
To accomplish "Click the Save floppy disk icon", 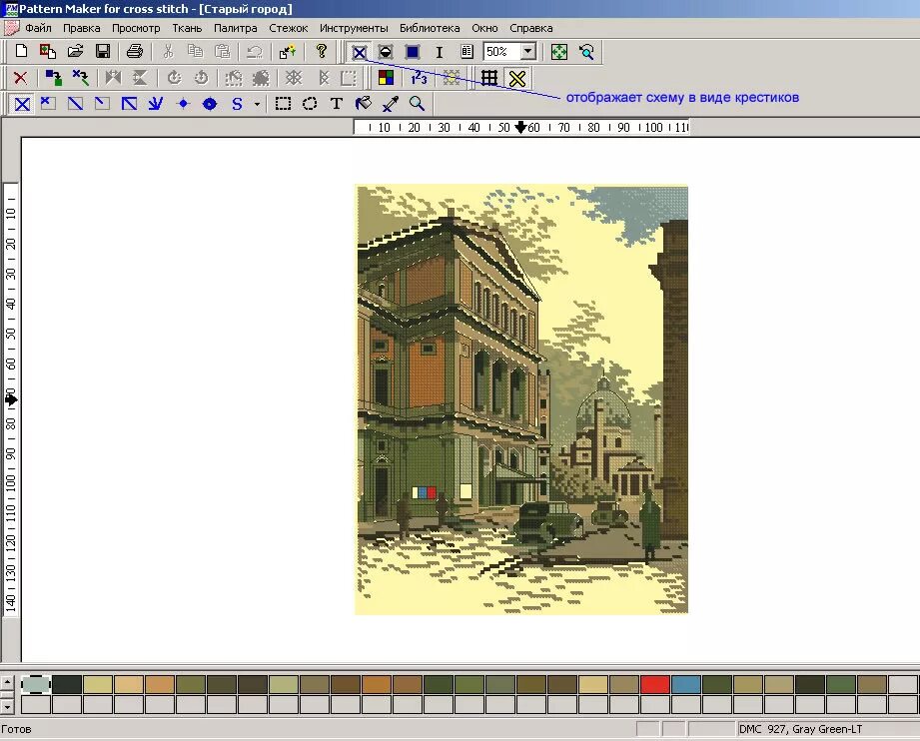I will (103, 52).
